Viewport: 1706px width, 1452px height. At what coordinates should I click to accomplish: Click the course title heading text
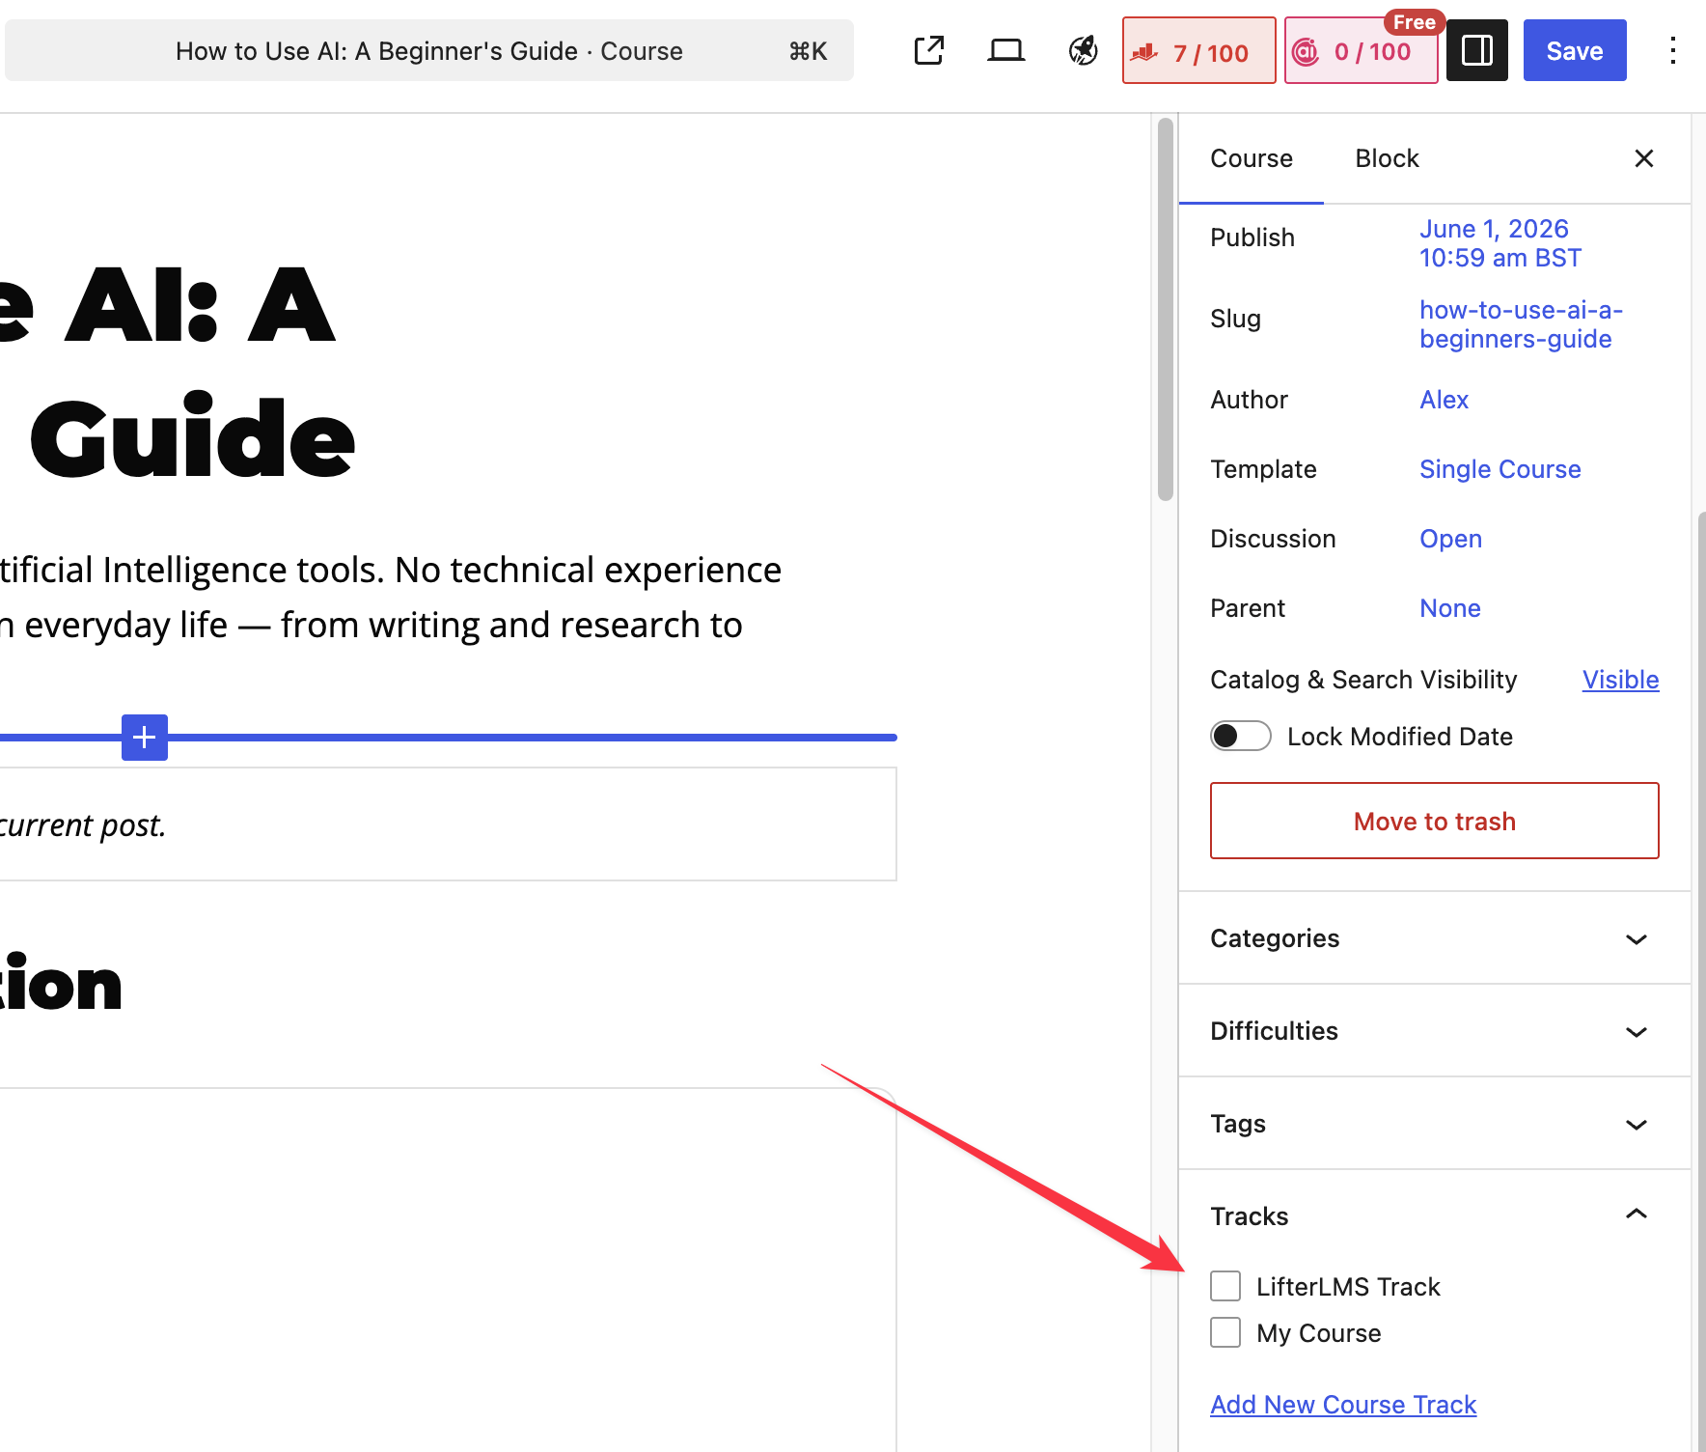[x=179, y=372]
